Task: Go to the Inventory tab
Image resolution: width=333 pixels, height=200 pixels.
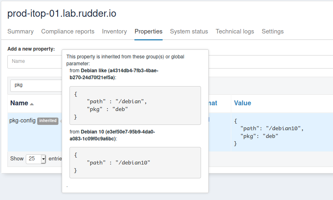Action: [114, 31]
